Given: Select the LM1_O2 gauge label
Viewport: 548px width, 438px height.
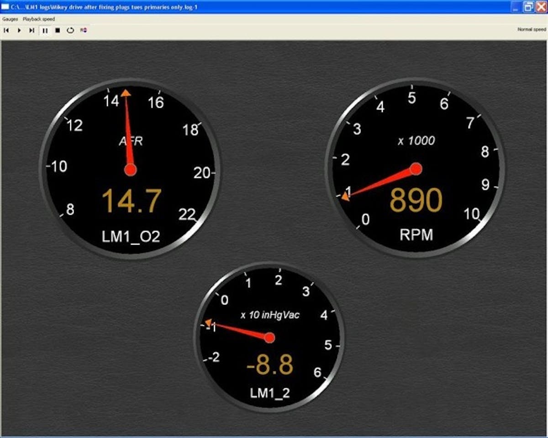Looking at the screenshot, I should click(x=131, y=236).
